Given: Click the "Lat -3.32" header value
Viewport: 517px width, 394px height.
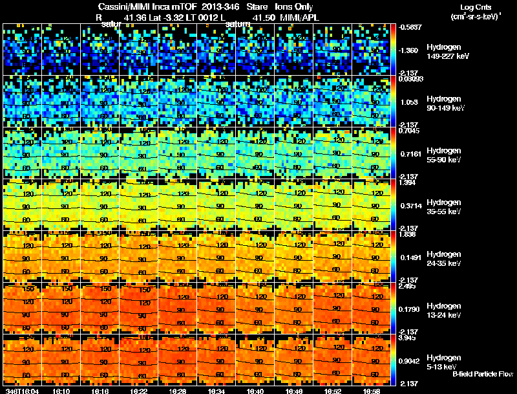Looking at the screenshot, I should (x=165, y=18).
